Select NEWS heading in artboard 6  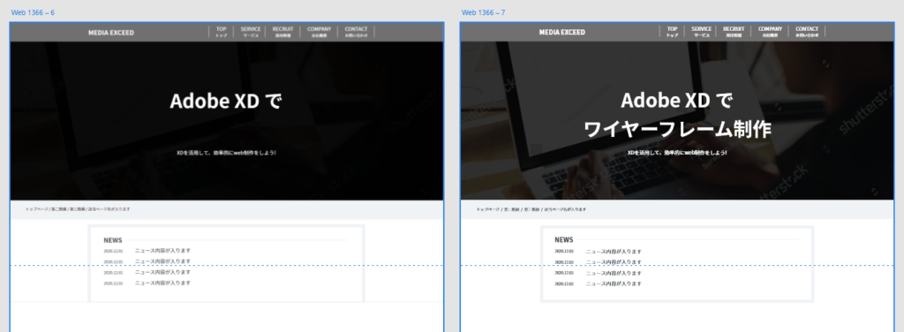click(113, 240)
